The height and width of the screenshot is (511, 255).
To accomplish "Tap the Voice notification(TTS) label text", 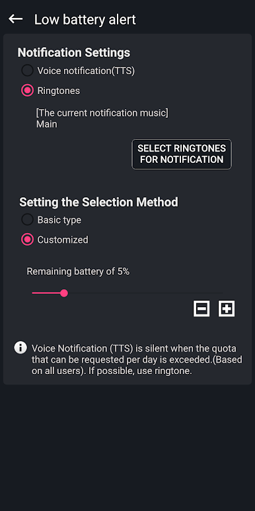I will [86, 71].
